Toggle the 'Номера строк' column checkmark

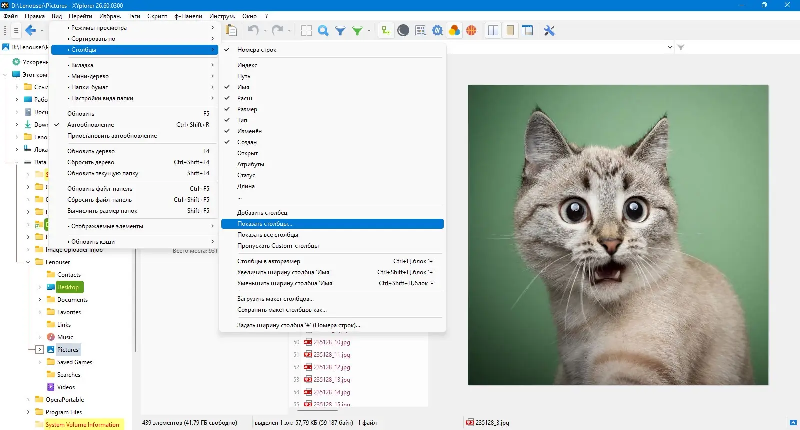pyautogui.click(x=227, y=50)
